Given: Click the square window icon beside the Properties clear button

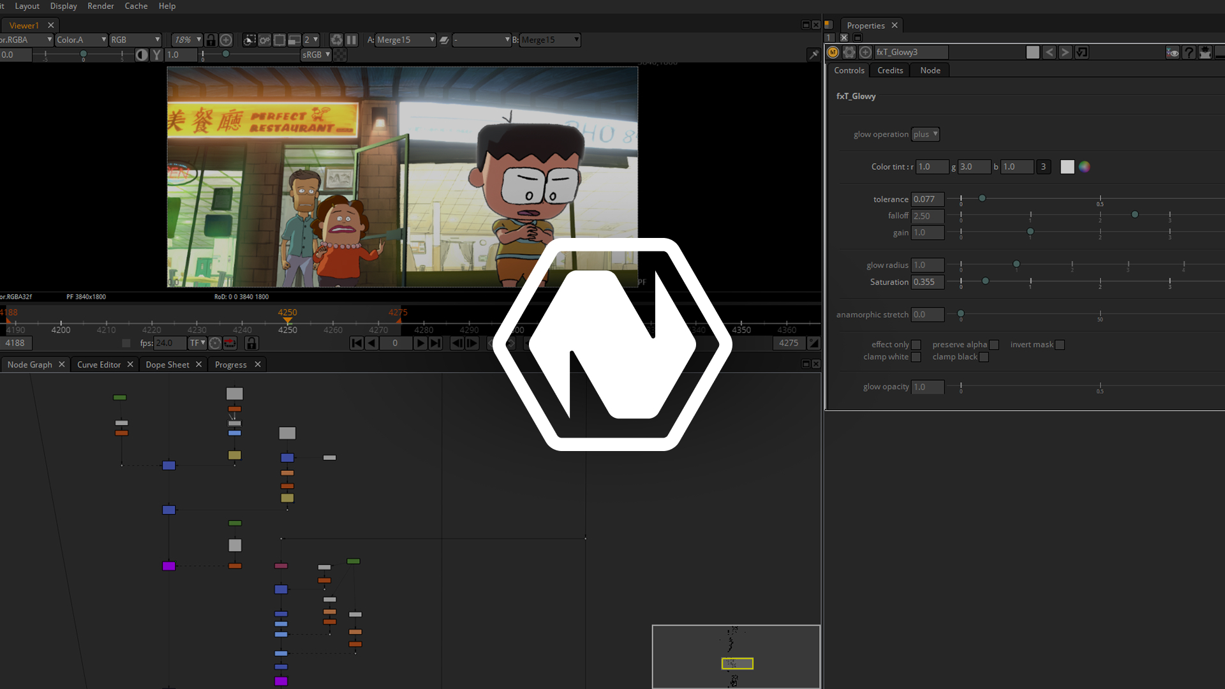Looking at the screenshot, I should [x=857, y=38].
